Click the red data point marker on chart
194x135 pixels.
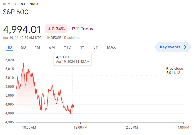click(x=73, y=106)
